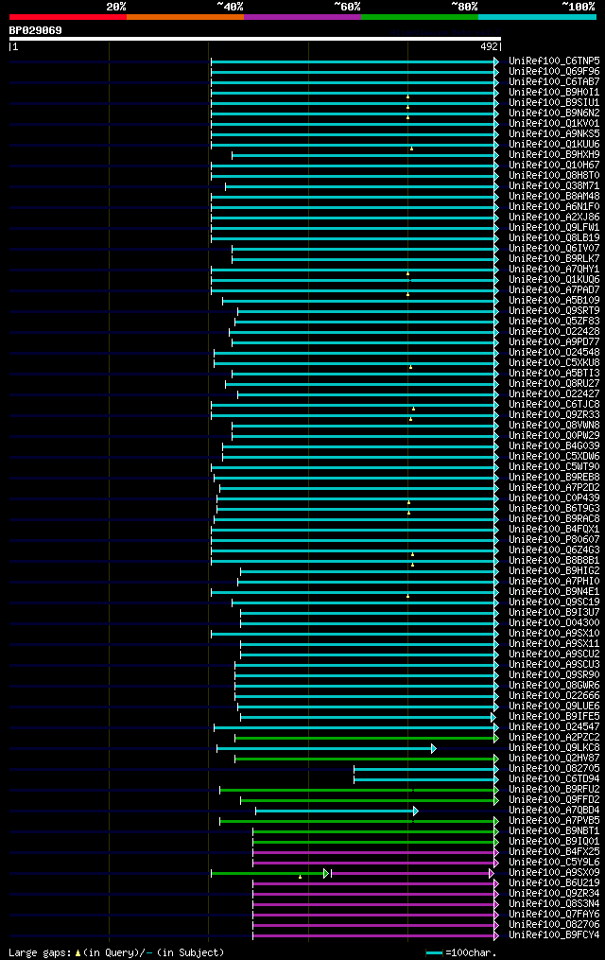Select the UniRef100_C5XDW6 label
Viewport: 605px width, 960px height.
coord(554,457)
